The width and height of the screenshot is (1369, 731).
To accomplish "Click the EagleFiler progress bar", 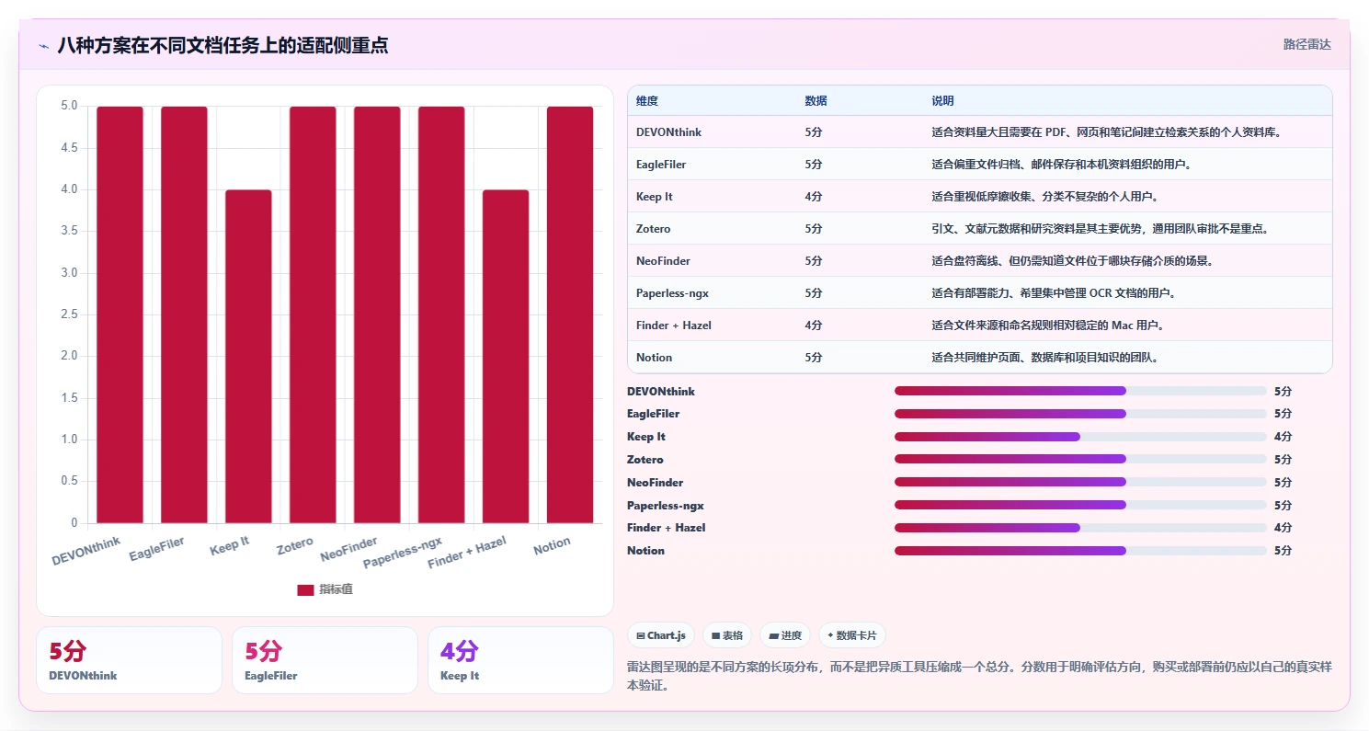I will 1080,414.
